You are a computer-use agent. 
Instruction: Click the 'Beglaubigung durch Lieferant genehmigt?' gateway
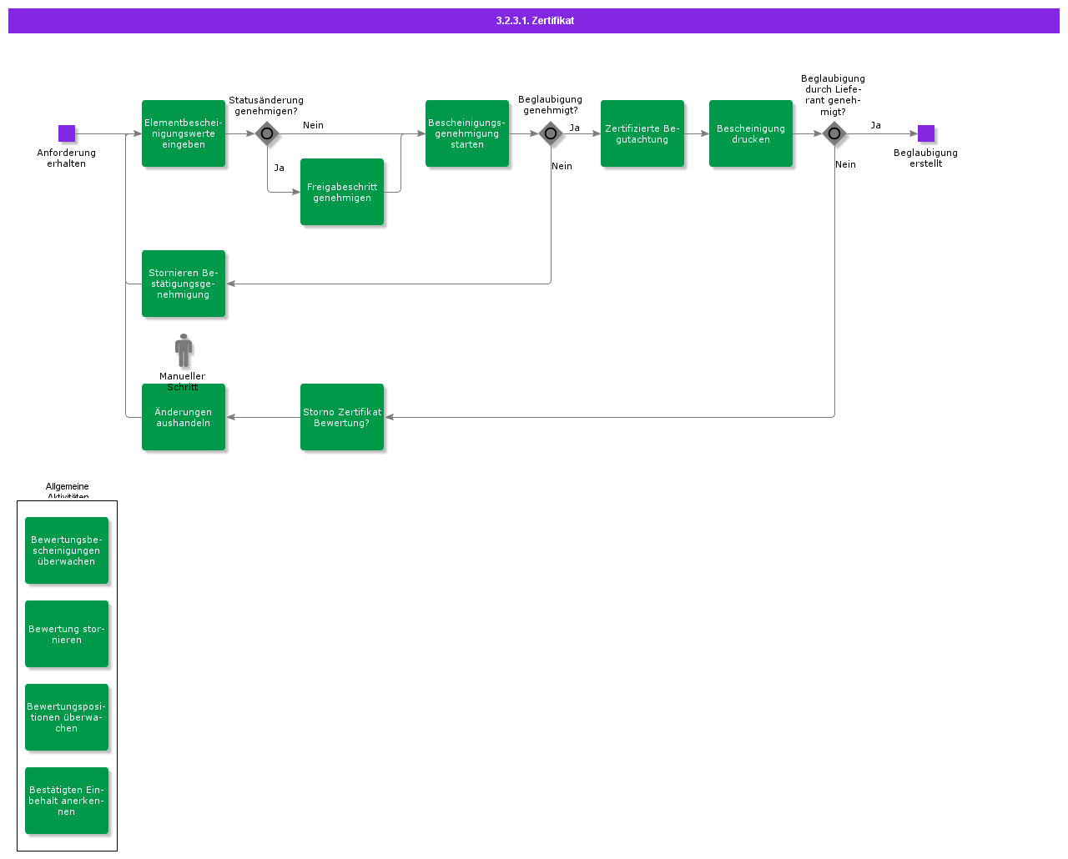click(834, 133)
